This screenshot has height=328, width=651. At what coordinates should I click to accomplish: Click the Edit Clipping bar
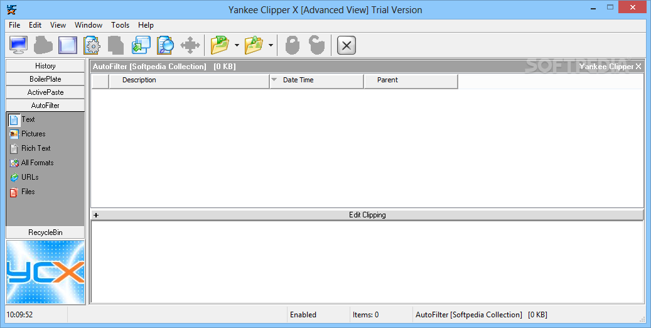[x=367, y=215]
